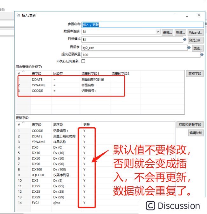
Task: Click the 流里的字段2 column header
Action: (120, 74)
